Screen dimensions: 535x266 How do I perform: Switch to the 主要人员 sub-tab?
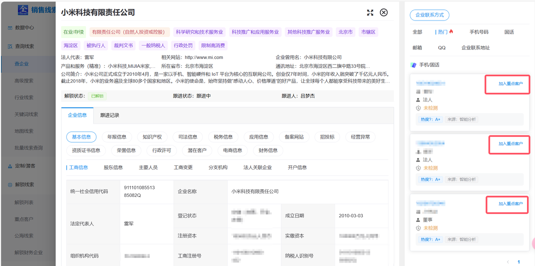[148, 168]
